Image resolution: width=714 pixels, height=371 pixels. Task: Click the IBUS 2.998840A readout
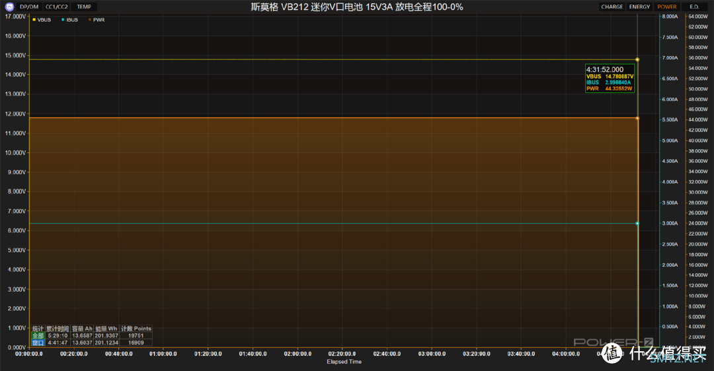[609, 83]
